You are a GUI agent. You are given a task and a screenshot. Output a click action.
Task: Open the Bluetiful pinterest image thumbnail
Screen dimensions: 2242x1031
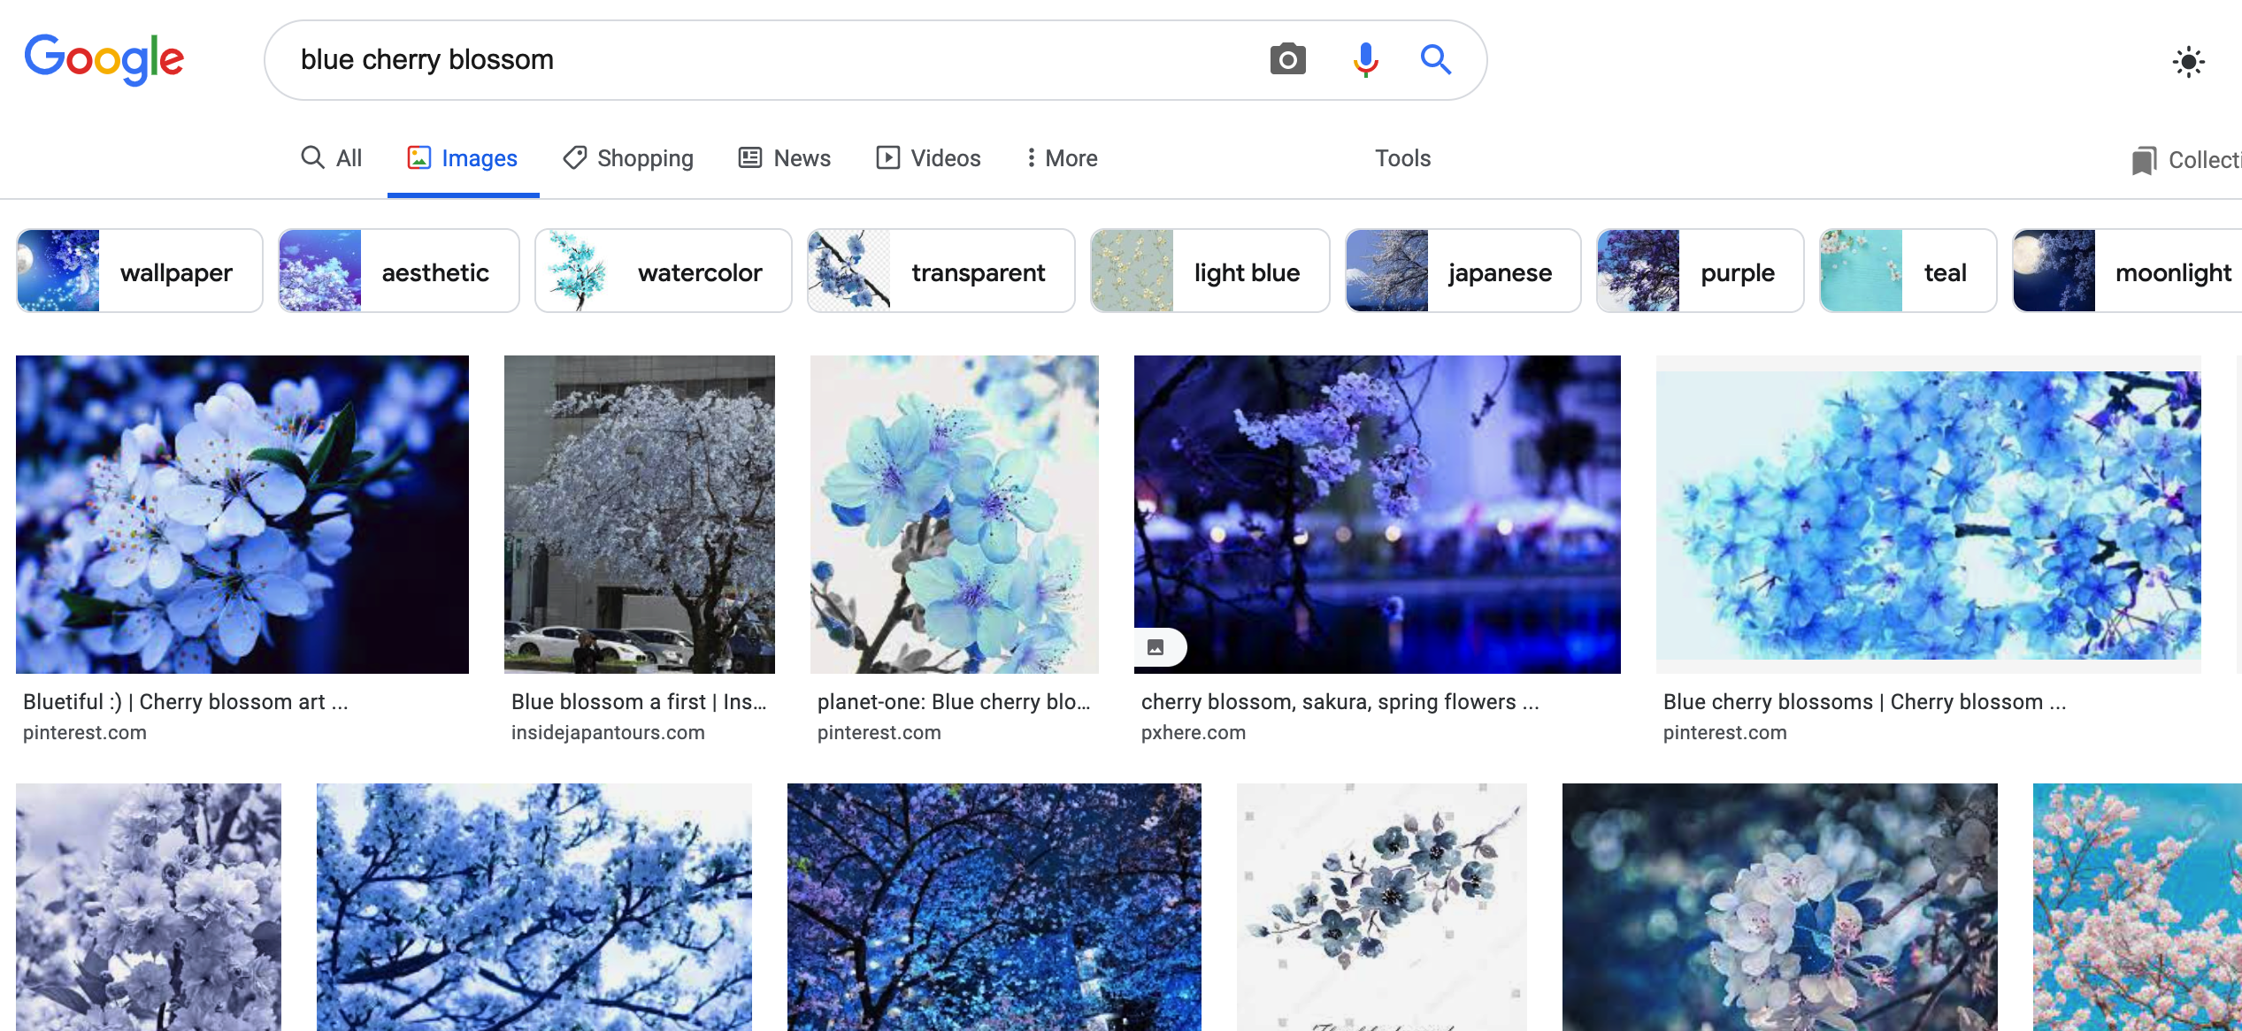(242, 515)
